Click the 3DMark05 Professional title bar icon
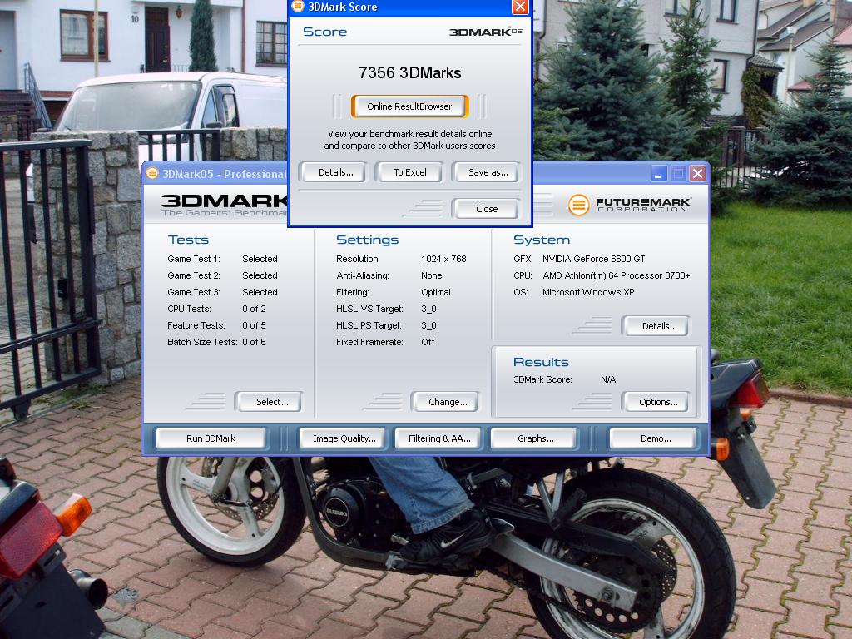The width and height of the screenshot is (852, 639). click(151, 173)
